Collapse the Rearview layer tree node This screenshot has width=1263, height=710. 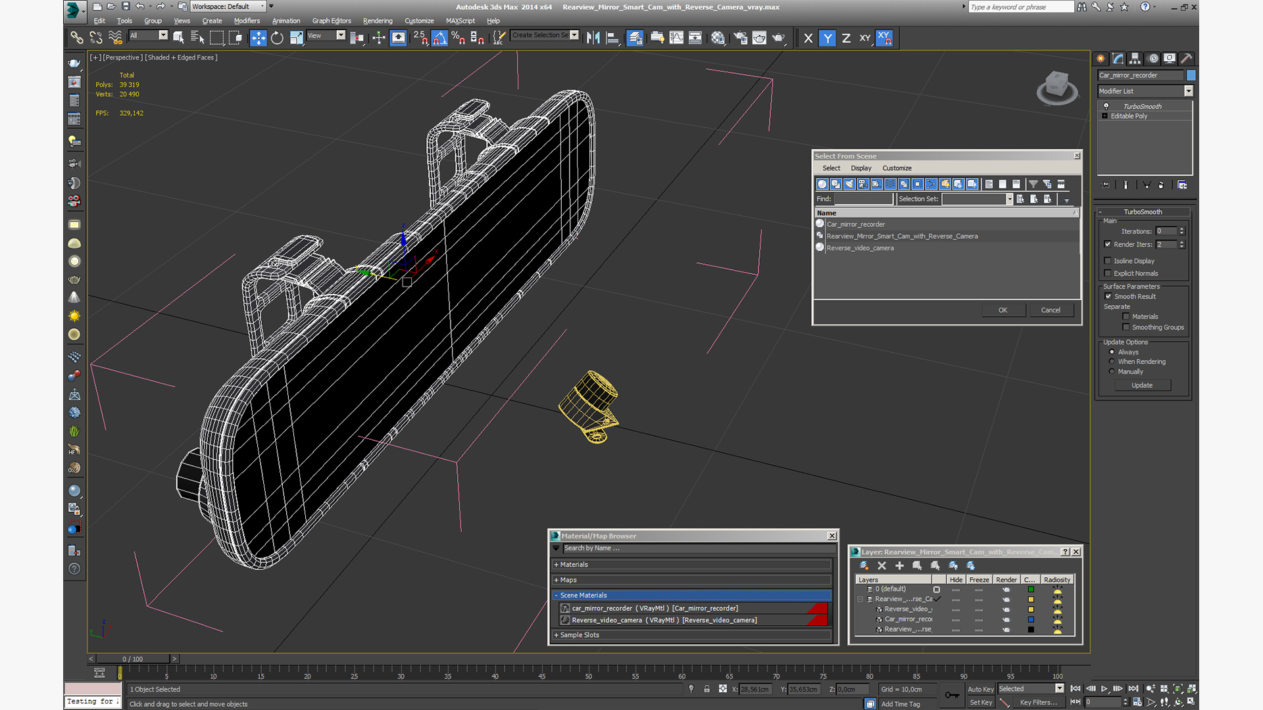pos(860,599)
